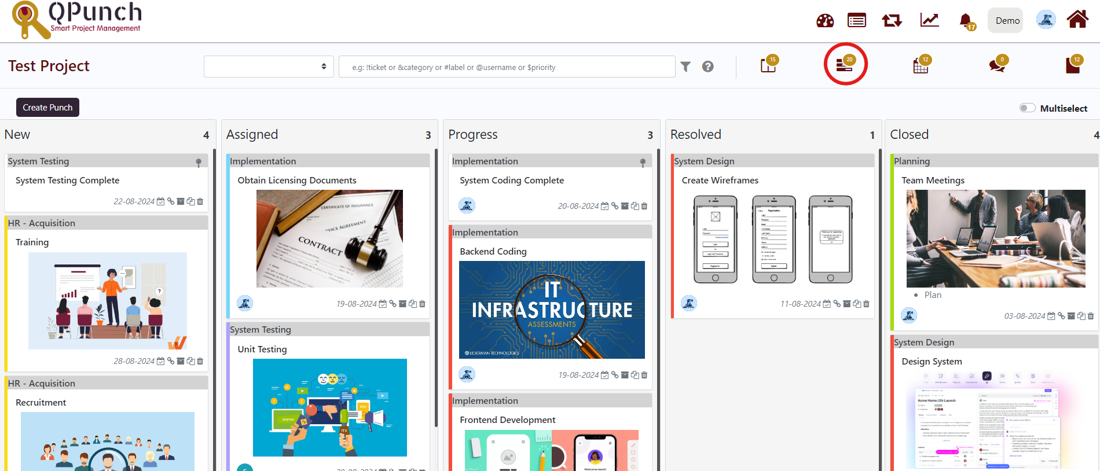Viewport: 1100px width, 471px height.
Task: Enable the Multiselect toggle
Action: 1027,108
